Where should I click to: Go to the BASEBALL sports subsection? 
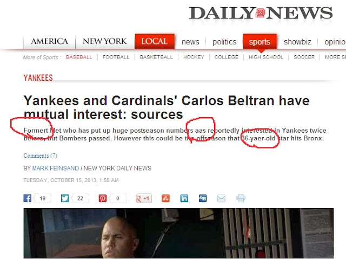79,57
